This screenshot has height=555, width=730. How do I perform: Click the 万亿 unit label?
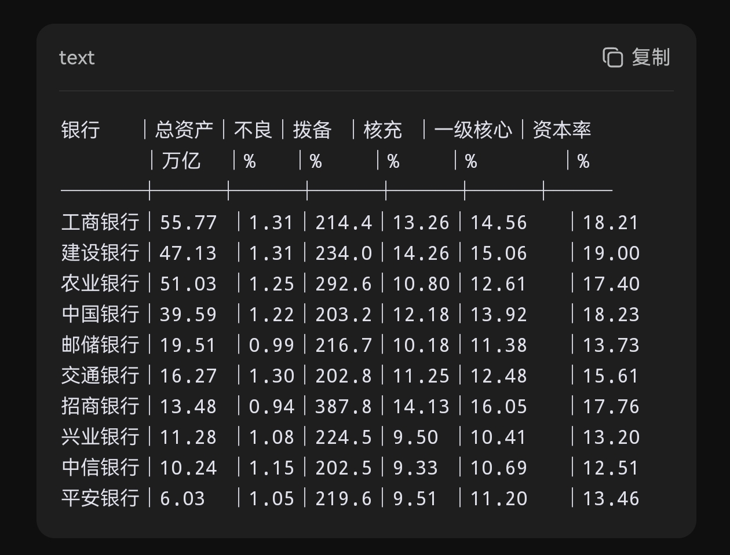point(181,160)
